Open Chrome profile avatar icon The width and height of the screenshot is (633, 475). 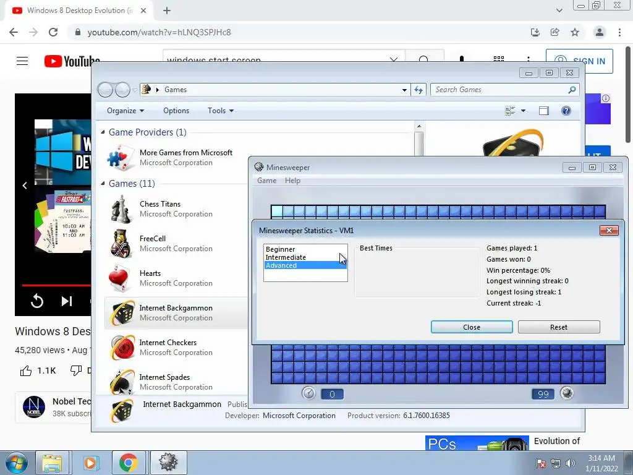click(x=600, y=32)
